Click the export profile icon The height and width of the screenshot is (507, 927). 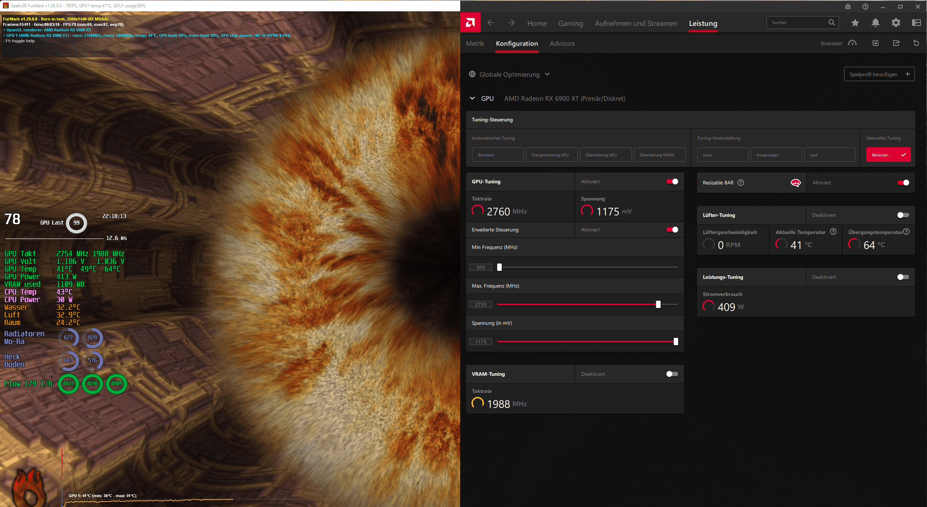pos(896,43)
